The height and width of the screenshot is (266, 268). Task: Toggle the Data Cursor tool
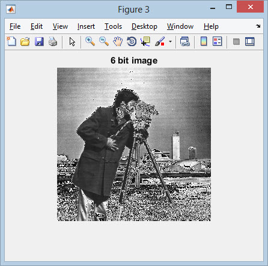(x=145, y=41)
